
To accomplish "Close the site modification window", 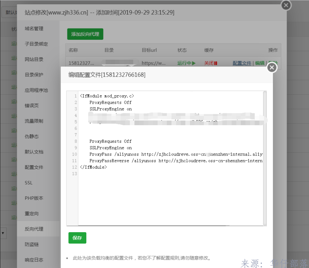I will (x=286, y=5).
